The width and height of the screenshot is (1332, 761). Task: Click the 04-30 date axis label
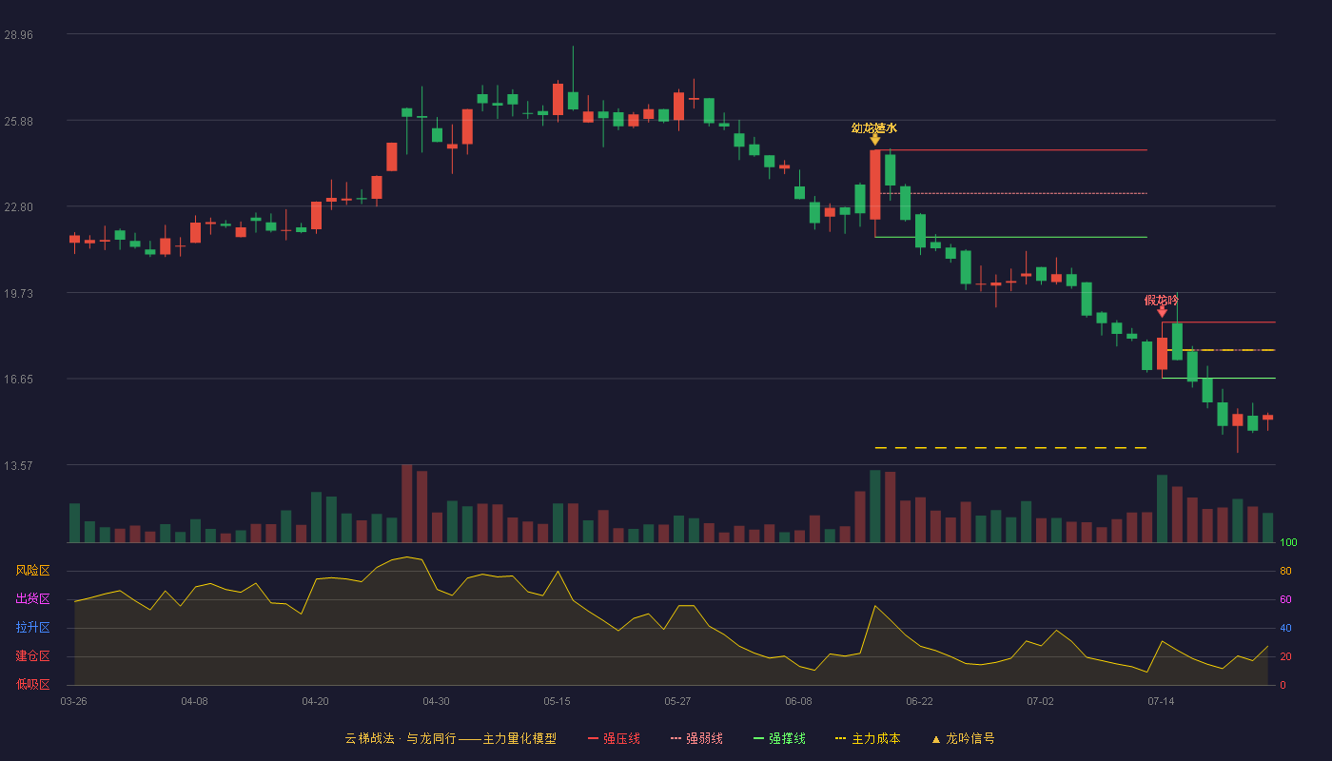436,701
